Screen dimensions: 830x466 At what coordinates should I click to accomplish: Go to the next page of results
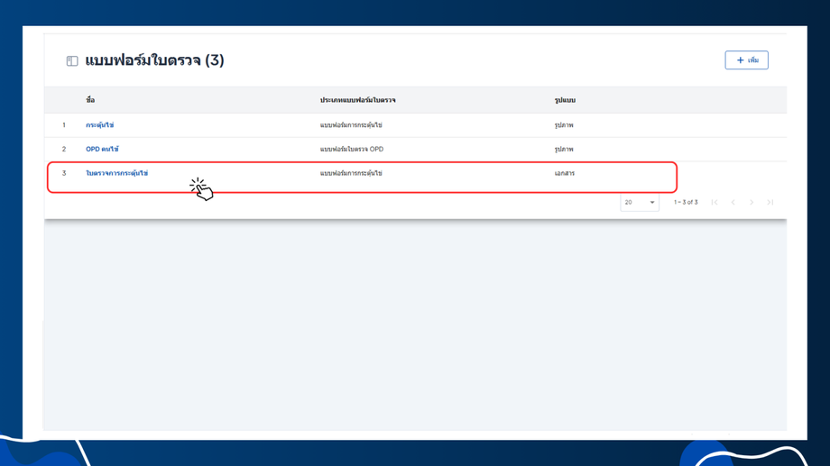tap(752, 202)
